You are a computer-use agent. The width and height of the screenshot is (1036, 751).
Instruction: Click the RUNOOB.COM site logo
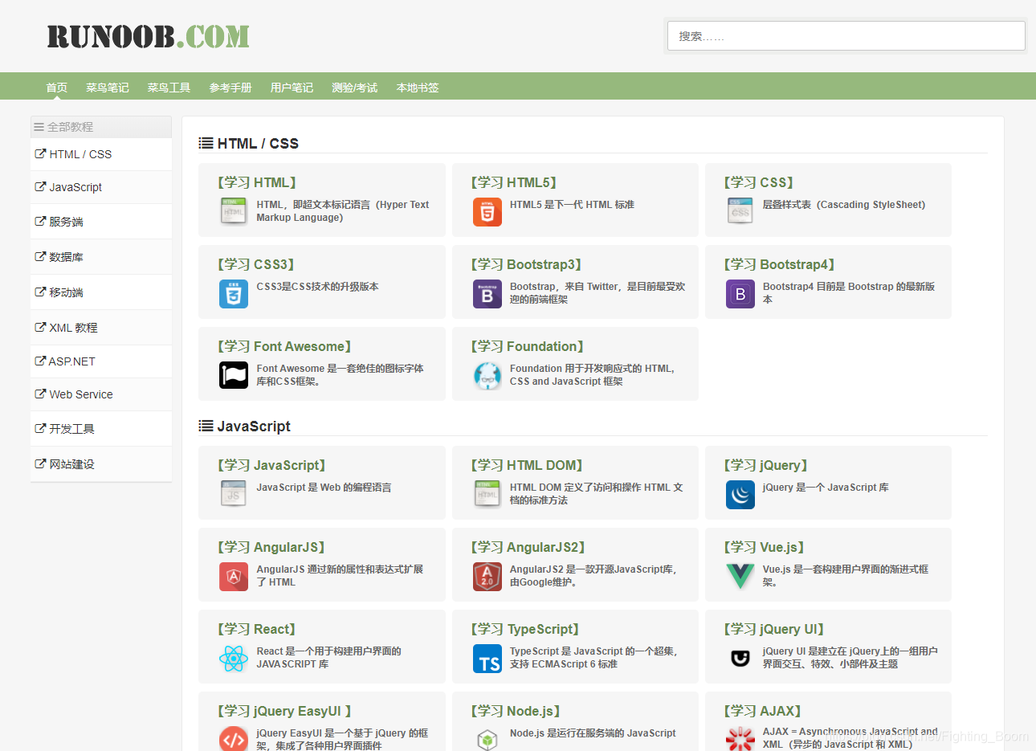[148, 36]
